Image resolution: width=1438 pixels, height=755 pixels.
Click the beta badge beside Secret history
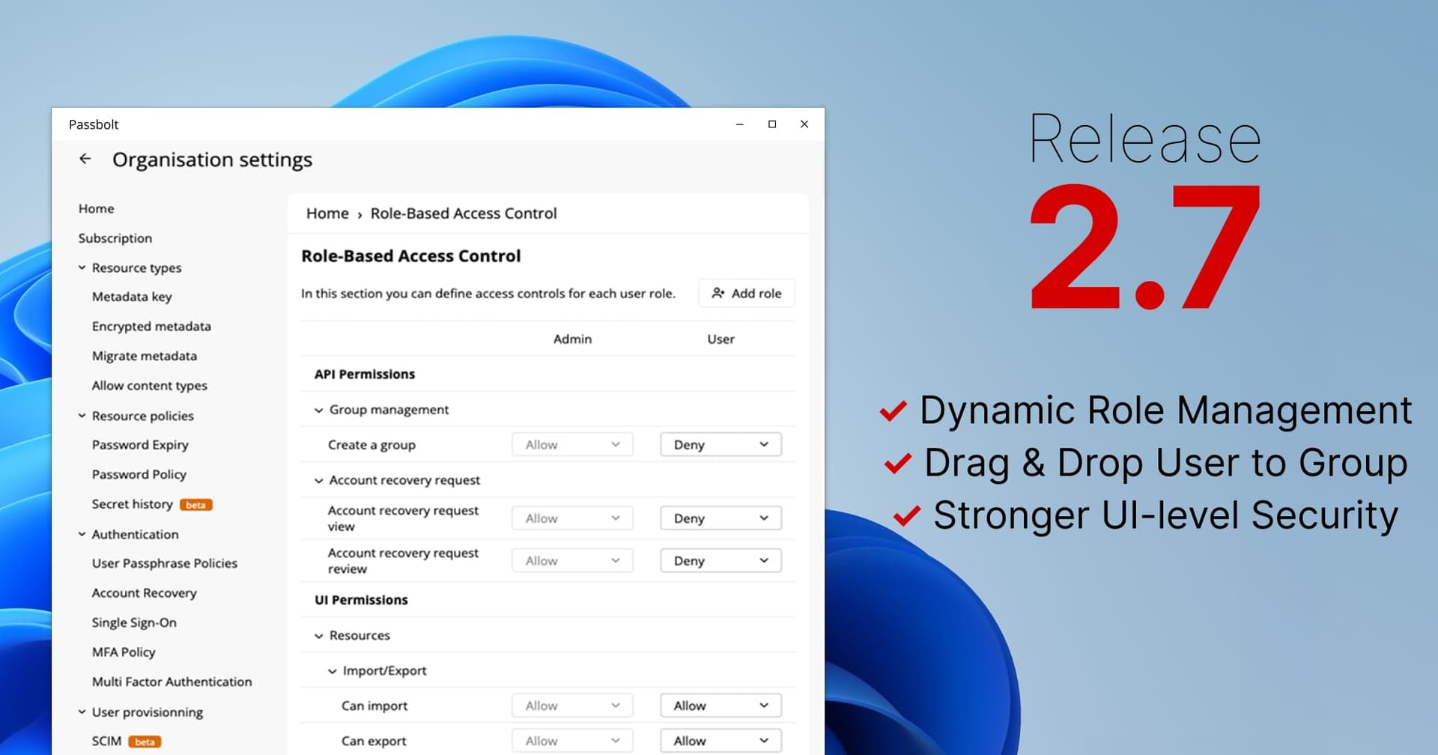pos(196,505)
